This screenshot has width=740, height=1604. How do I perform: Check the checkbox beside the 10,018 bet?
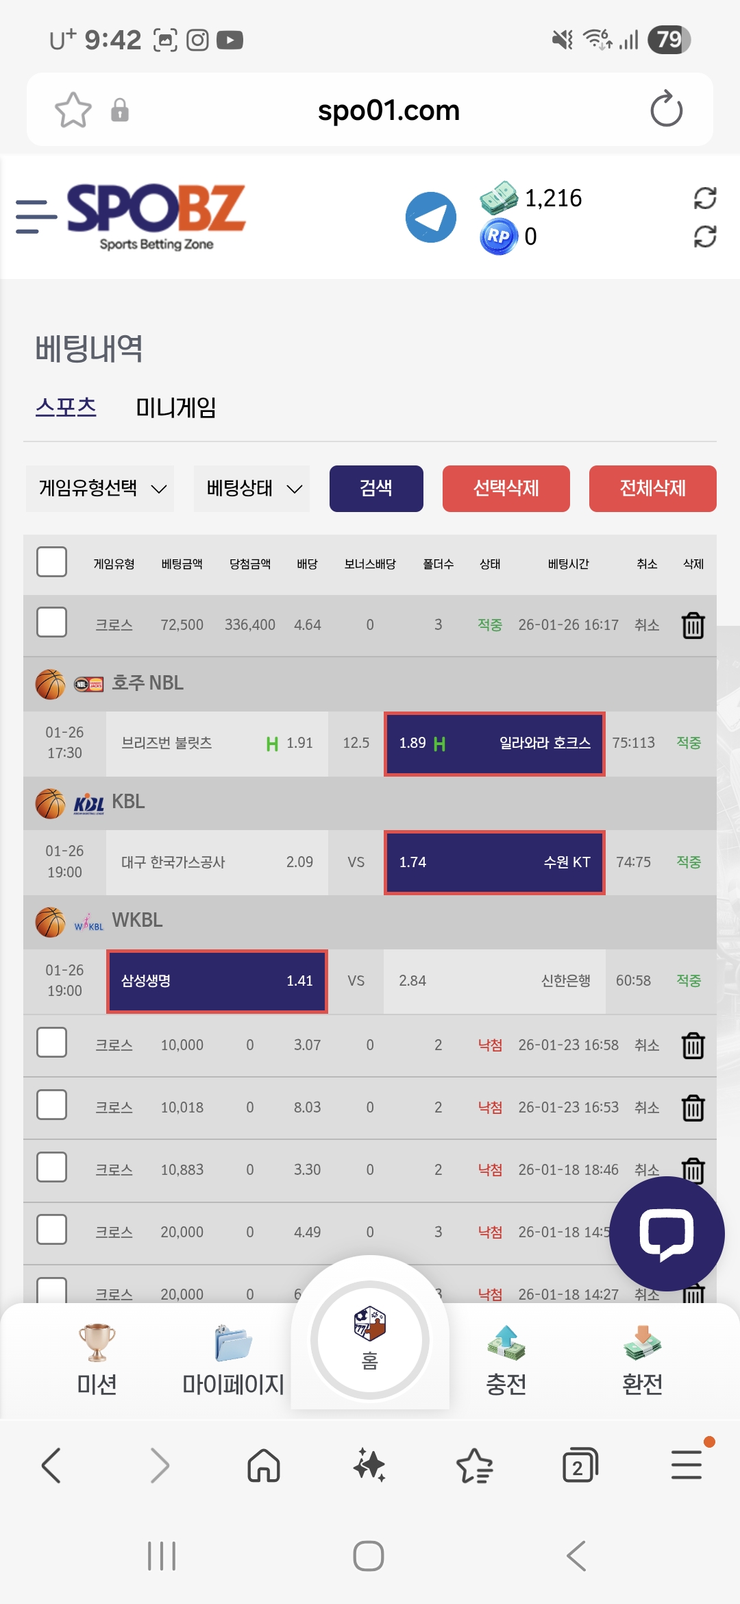tap(51, 1105)
